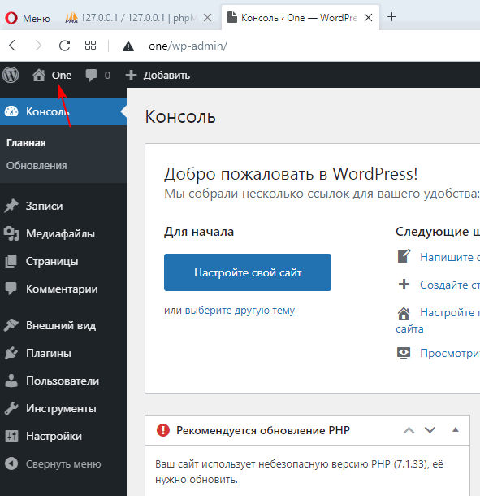The height and width of the screenshot is (496, 480).
Task: Open Opera speed dial grid icon
Action: click(90, 46)
